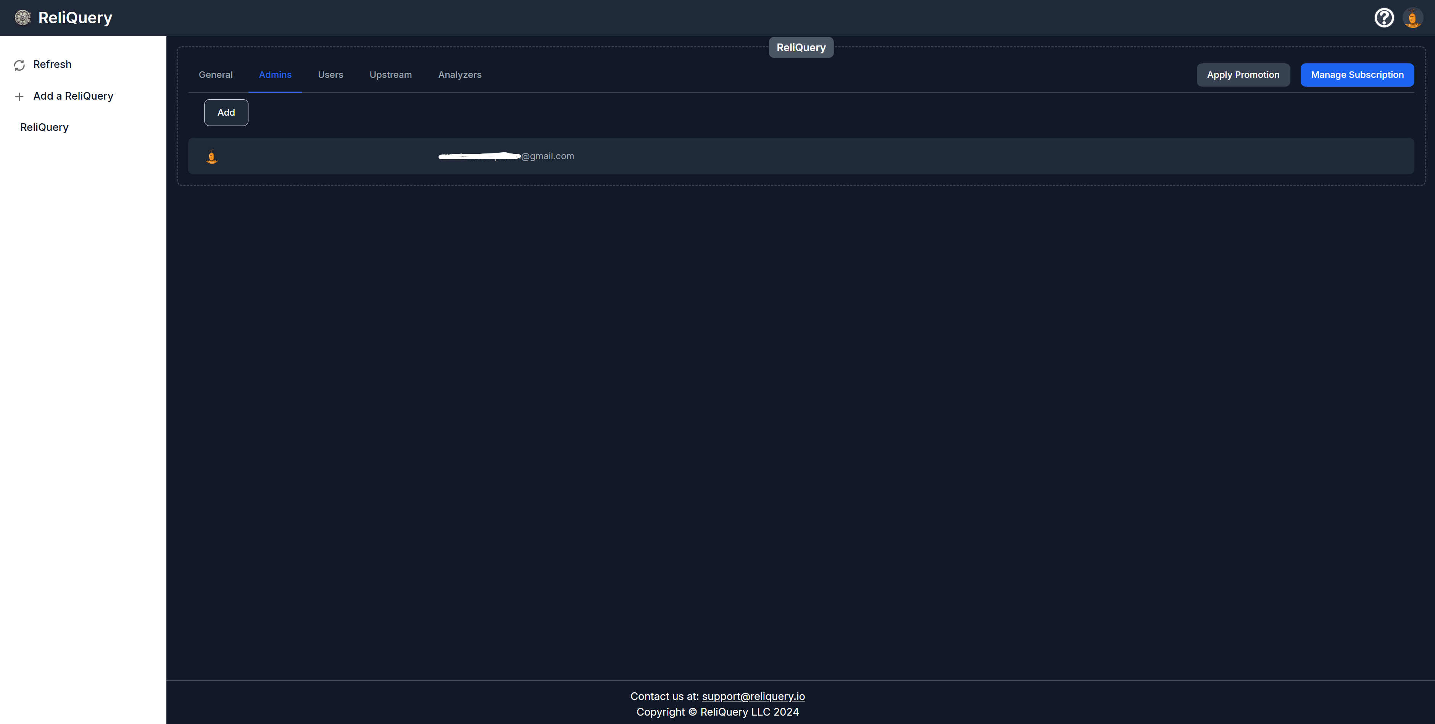Click the admin avatar icon in list row
This screenshot has width=1435, height=724.
pyautogui.click(x=212, y=157)
